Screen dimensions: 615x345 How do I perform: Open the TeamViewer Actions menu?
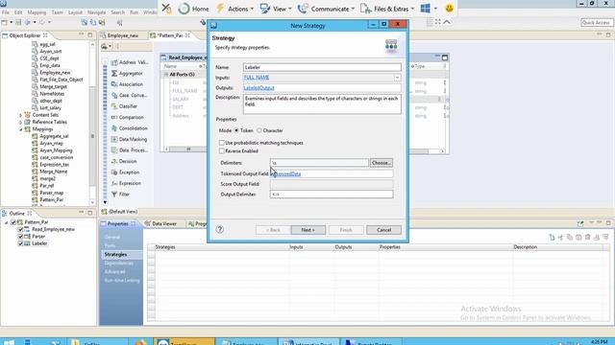pos(234,9)
